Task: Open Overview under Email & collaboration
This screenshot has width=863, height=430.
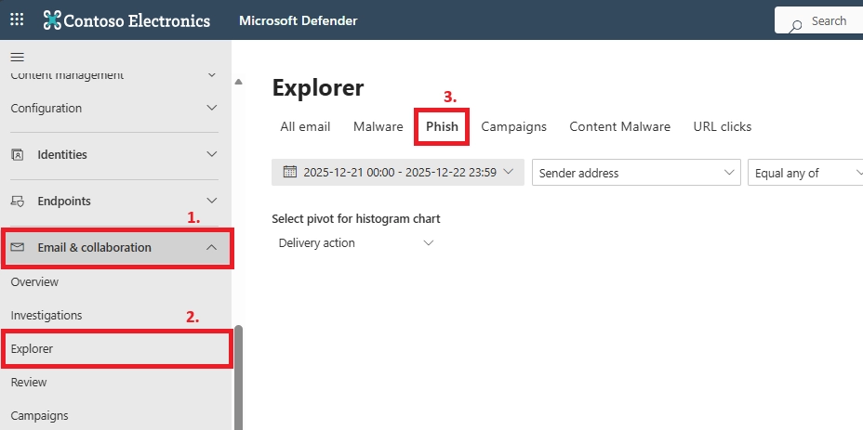Action: [34, 281]
